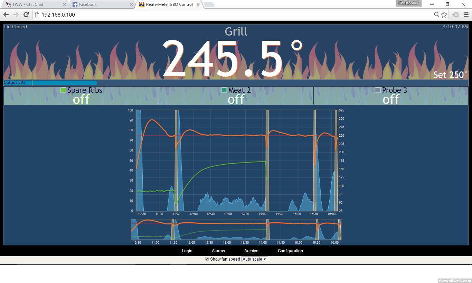Viewport: 472px width, 283px height.
Task: Click the Meat 2 teal color swatch
Action: [224, 90]
